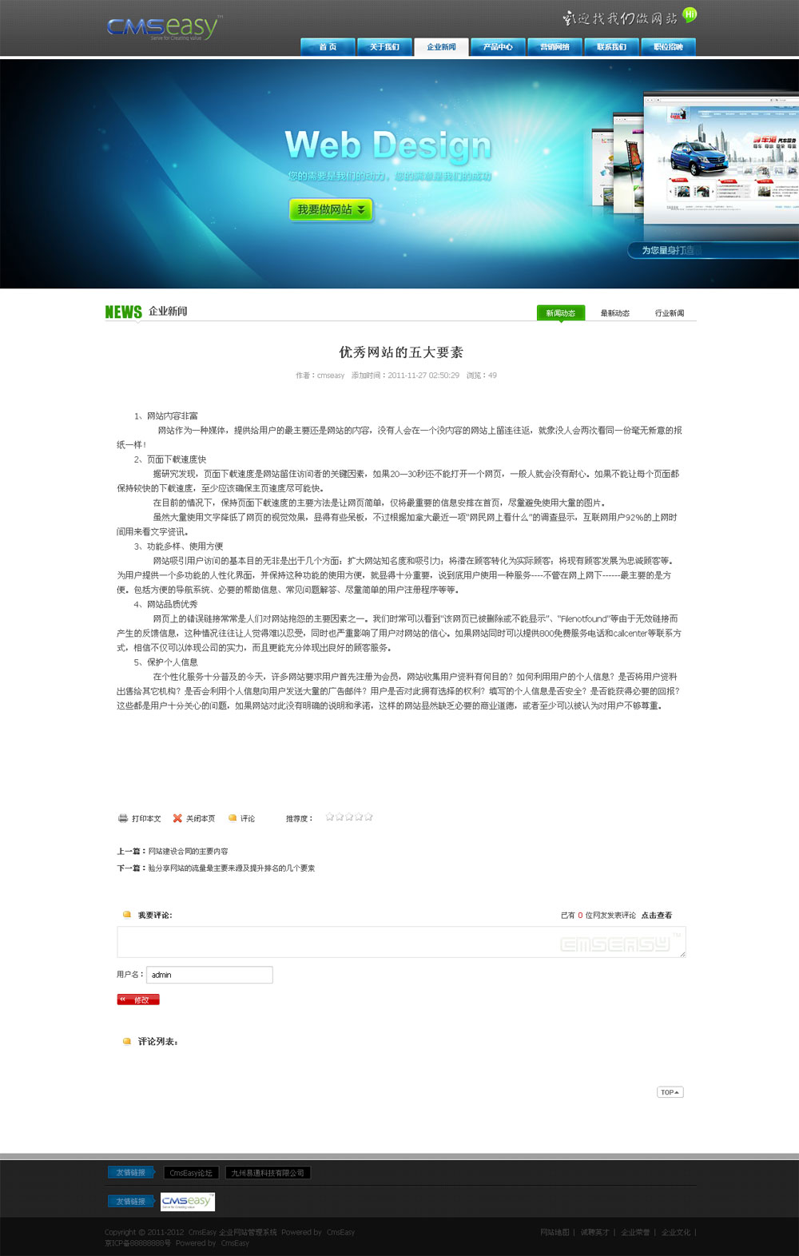Click the red 修改 button
This screenshot has width=799, height=1256.
point(138,1000)
